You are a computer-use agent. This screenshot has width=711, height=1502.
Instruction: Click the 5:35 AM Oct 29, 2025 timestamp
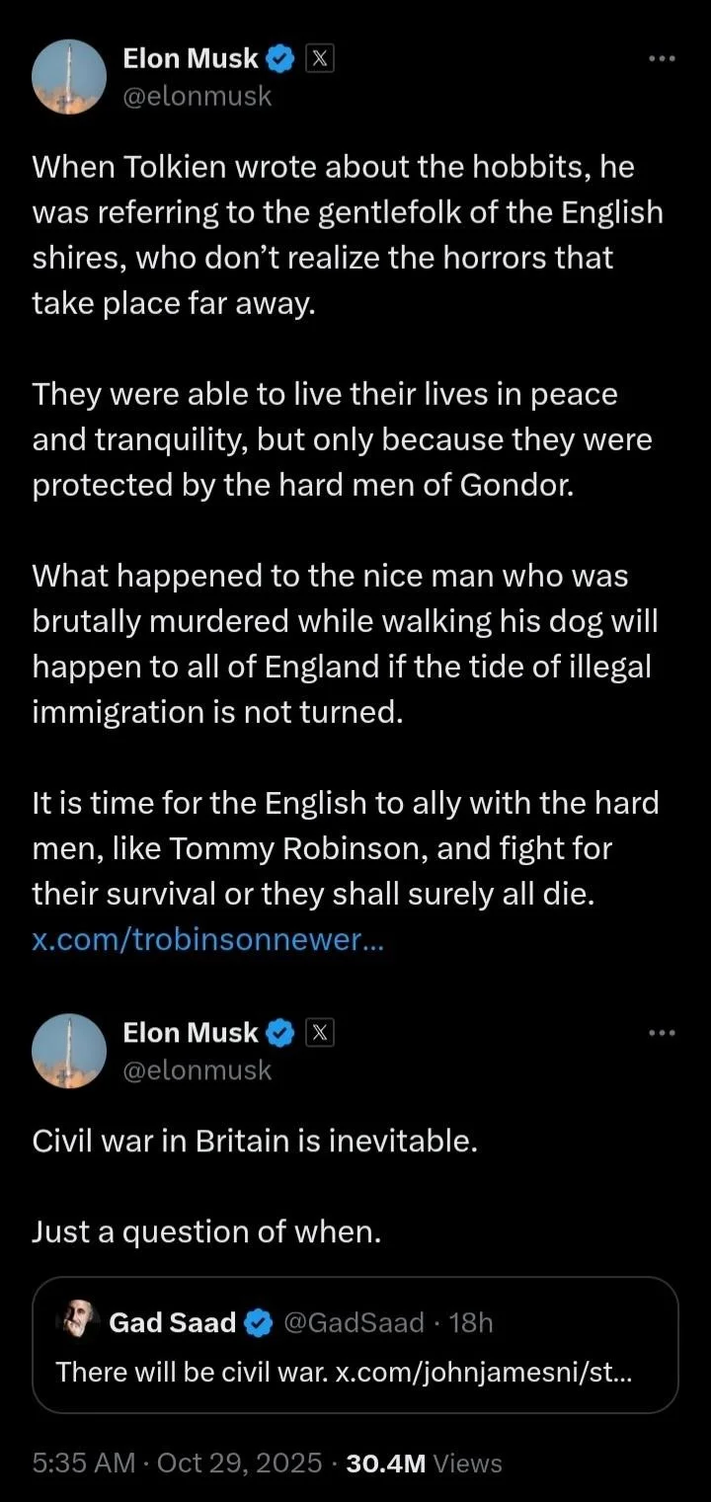[177, 1462]
